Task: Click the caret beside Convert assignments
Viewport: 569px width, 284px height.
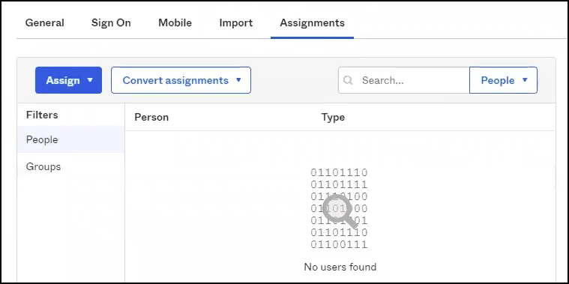Action: pos(238,80)
